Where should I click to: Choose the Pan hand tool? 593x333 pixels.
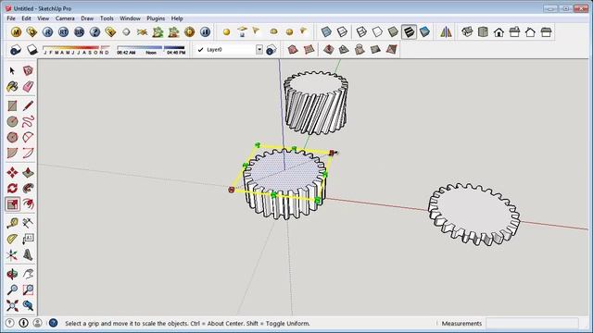pyautogui.click(x=28, y=274)
